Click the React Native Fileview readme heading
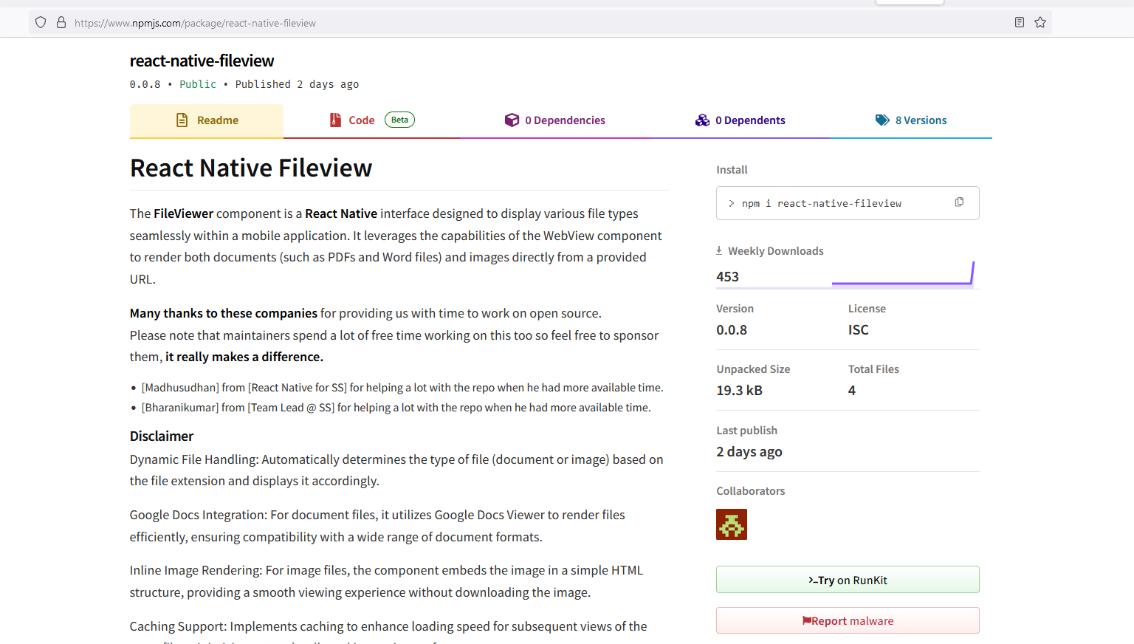Image resolution: width=1134 pixels, height=644 pixels. click(x=251, y=168)
